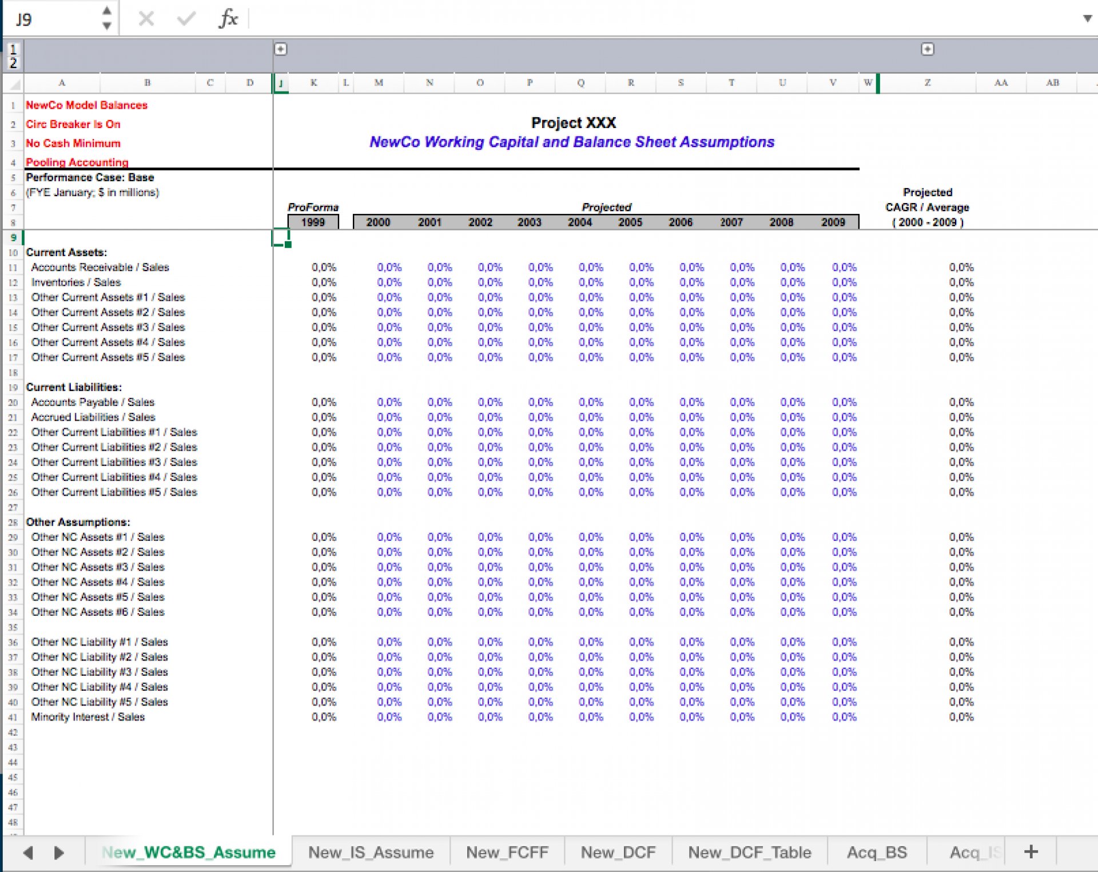1098x872 pixels.
Task: Click the 'Current Liabilities:' section heading
Action: click(74, 387)
